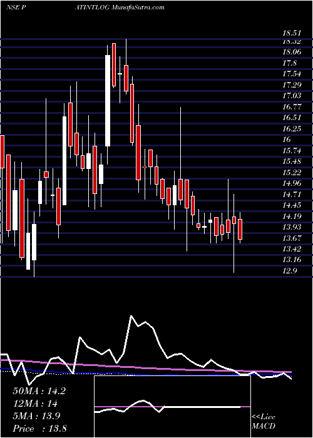This screenshot has width=313, height=438.
Task: Click the <<Live MACD label
Action: (264, 422)
